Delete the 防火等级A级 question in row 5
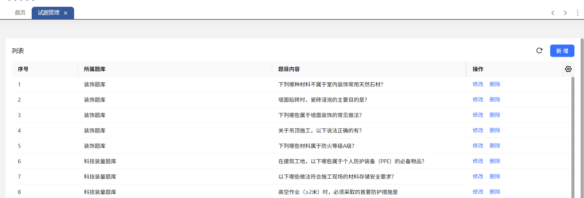This screenshot has height=198, width=584. 495,146
